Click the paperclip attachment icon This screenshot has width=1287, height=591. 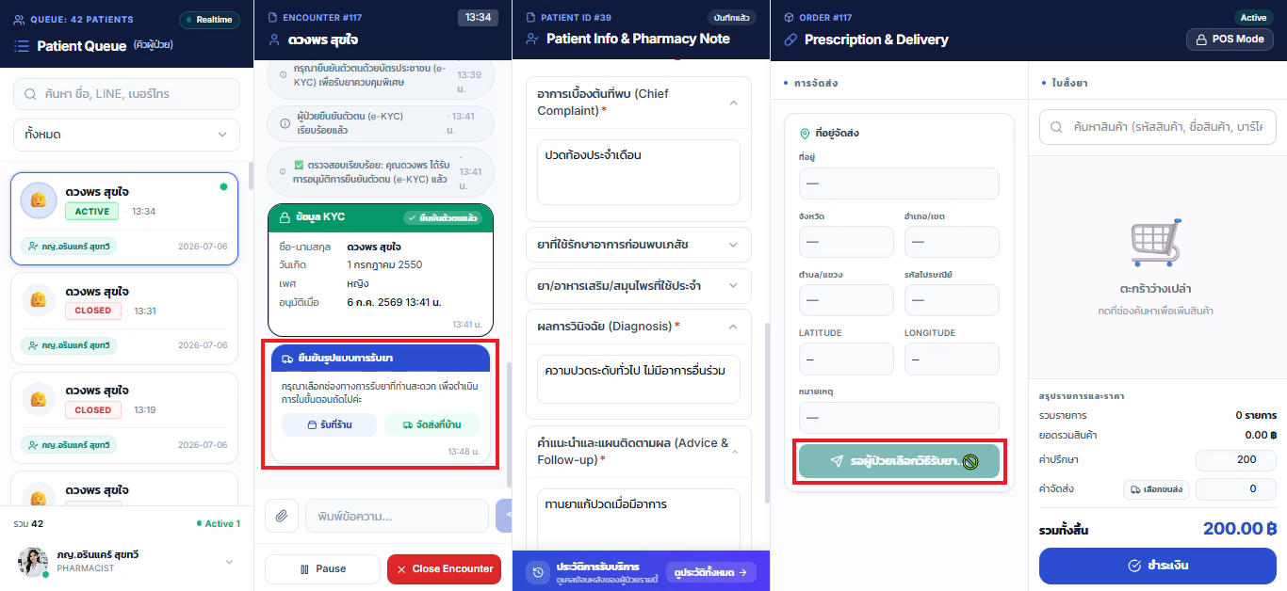(281, 516)
